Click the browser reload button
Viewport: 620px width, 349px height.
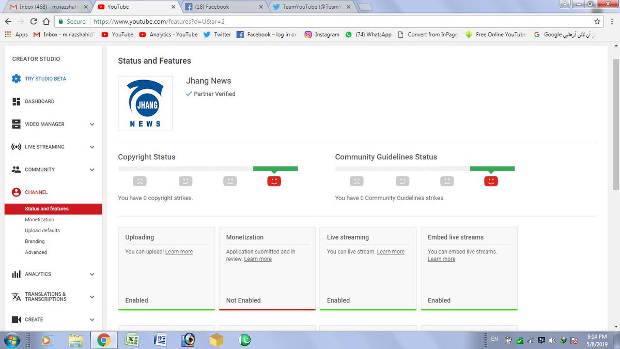coord(34,21)
